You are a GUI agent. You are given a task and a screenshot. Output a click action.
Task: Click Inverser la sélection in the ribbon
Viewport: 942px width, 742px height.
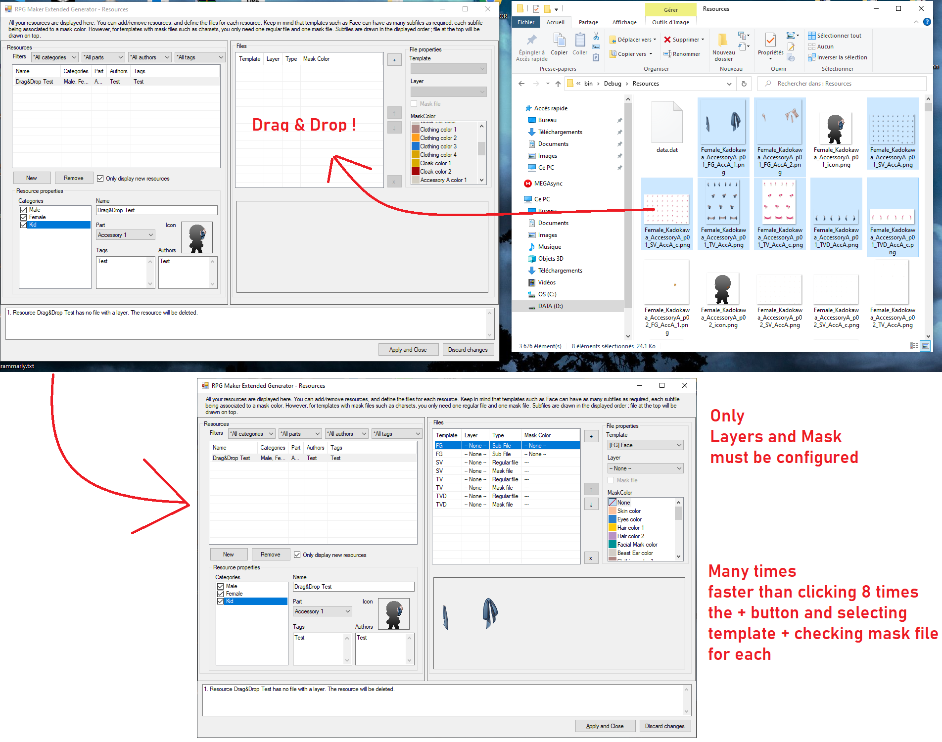click(x=838, y=57)
